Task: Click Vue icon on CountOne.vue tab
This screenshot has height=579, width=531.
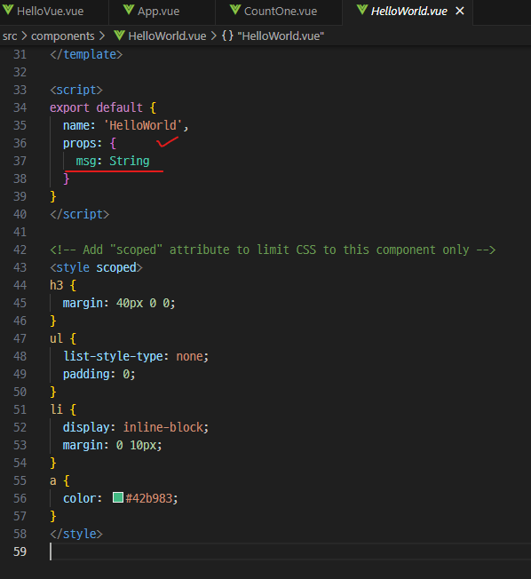Action: 235,10
